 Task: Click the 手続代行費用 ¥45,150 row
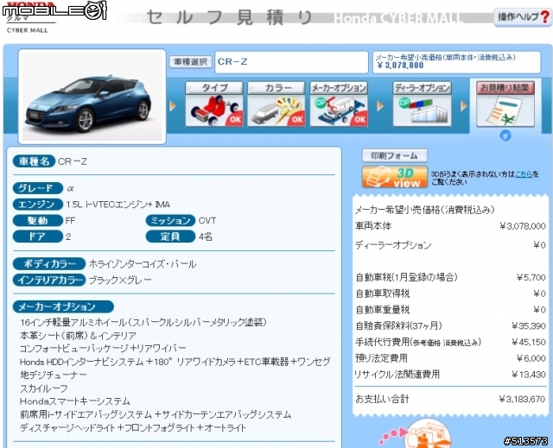tap(450, 343)
